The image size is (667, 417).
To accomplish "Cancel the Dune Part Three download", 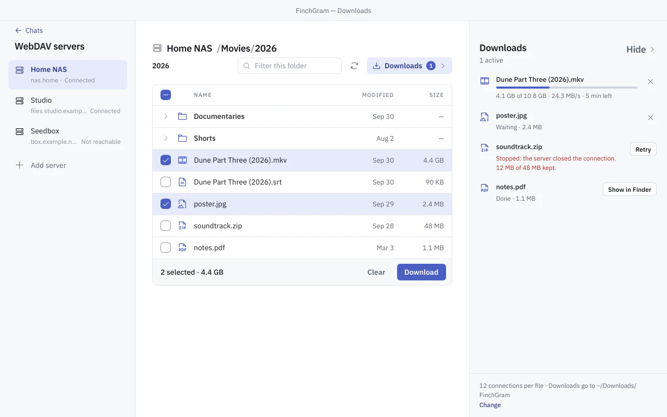I will (650, 82).
